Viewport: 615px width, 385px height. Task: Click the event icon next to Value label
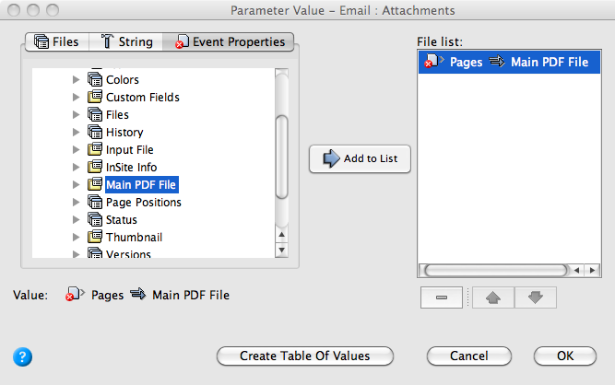75,294
